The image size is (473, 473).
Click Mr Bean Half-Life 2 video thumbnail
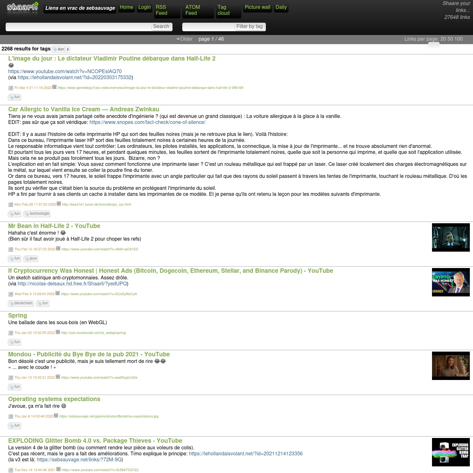(x=451, y=237)
